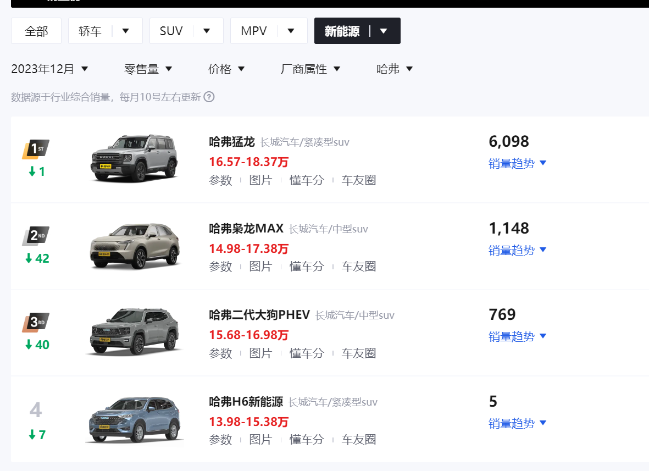Click the 哈弗H6新能源 car thumbnail
Image resolution: width=649 pixels, height=471 pixels.
[x=134, y=419]
